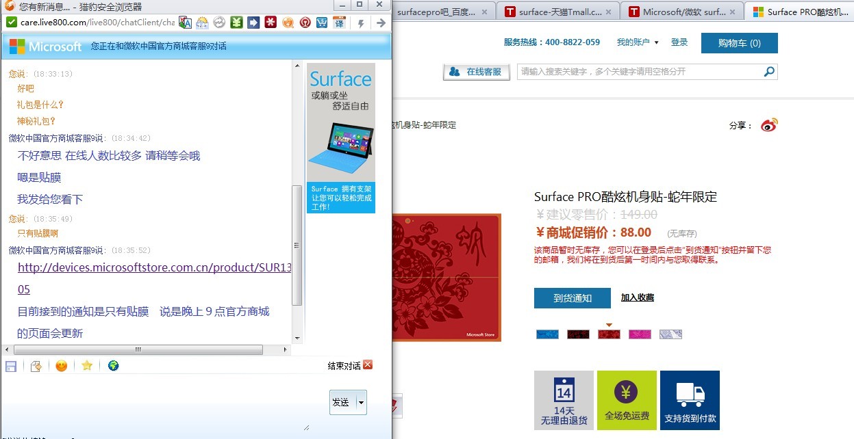
Task: Click the globe language icon in chat toolbar
Action: click(x=113, y=366)
